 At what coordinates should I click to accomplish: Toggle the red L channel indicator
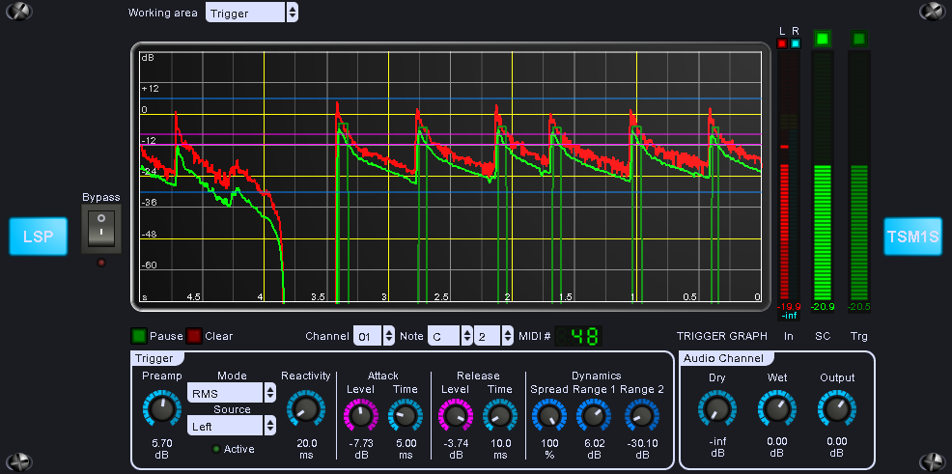(782, 42)
